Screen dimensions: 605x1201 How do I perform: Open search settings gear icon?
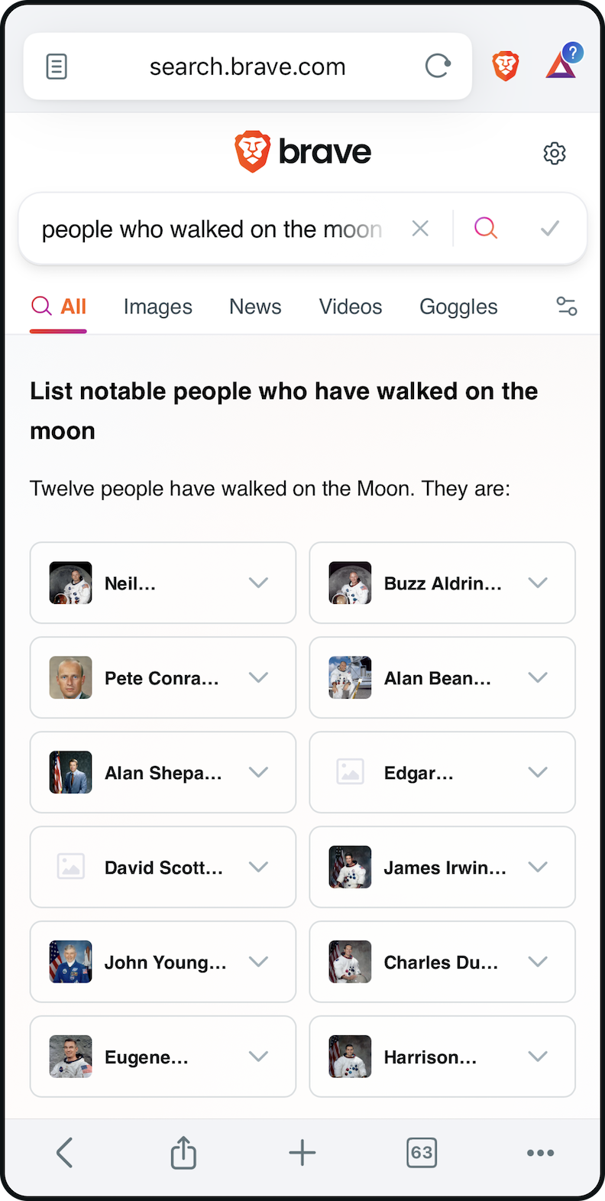click(x=555, y=153)
